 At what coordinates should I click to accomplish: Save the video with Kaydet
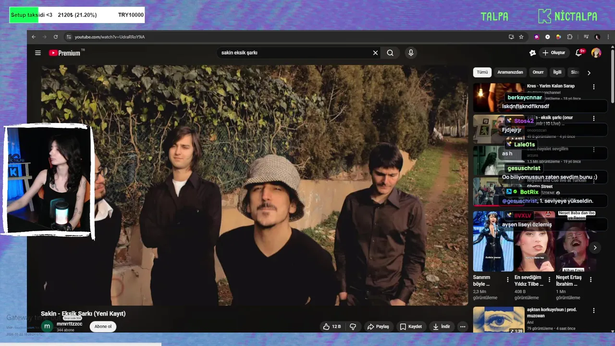(411, 327)
